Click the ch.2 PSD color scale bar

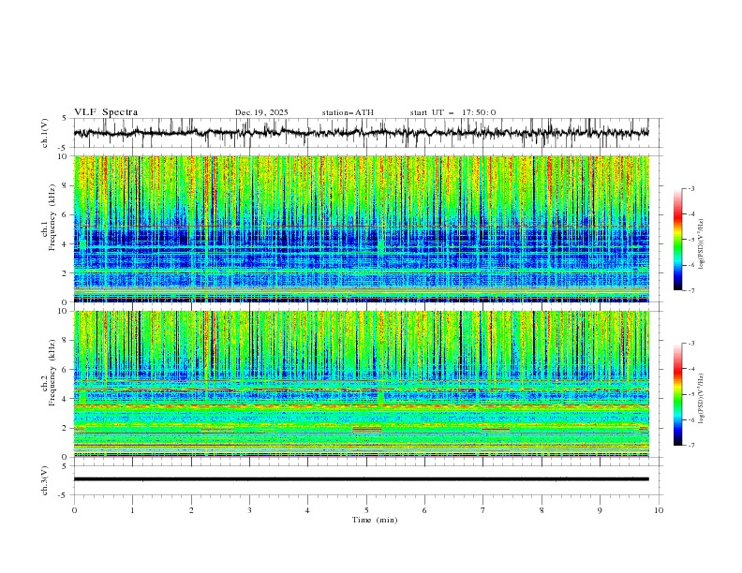point(677,394)
